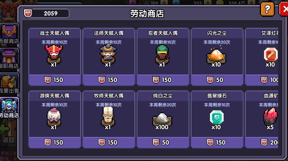Open the orange question mark help button
This screenshot has width=288, height=161.
point(267,9)
